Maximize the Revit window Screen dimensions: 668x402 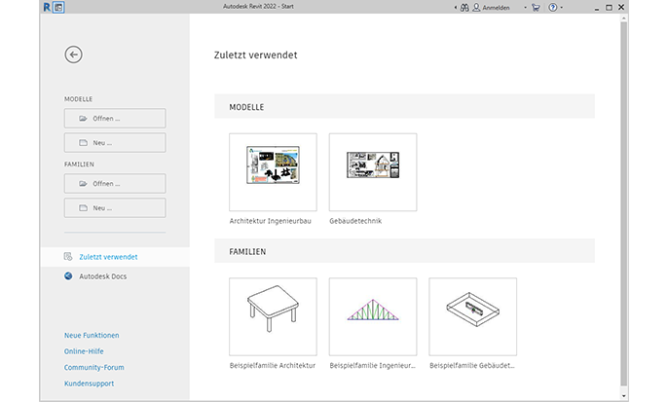(609, 7)
